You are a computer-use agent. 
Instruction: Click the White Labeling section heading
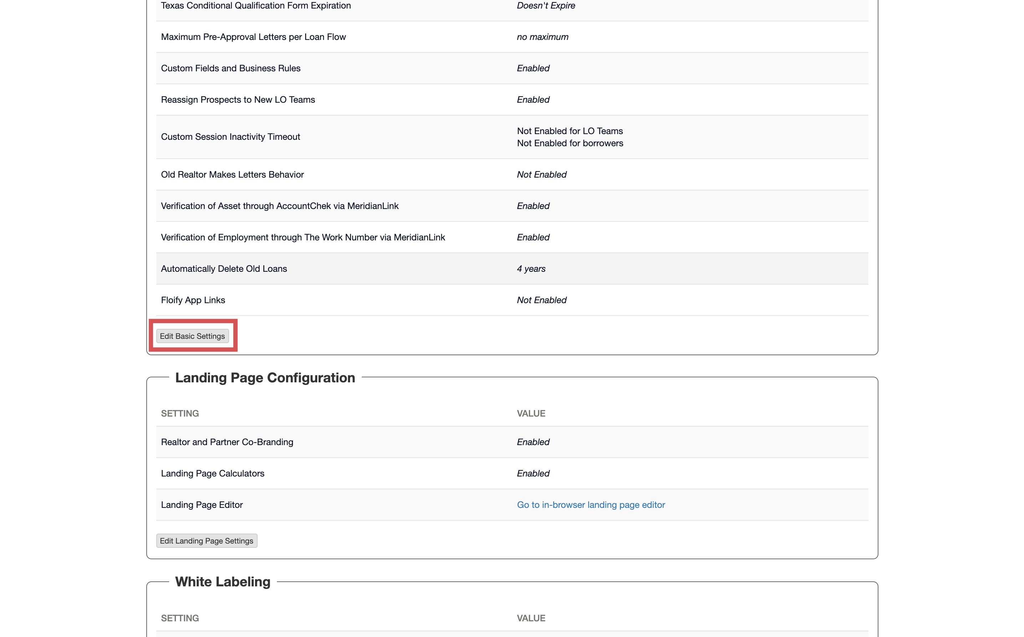click(x=223, y=582)
